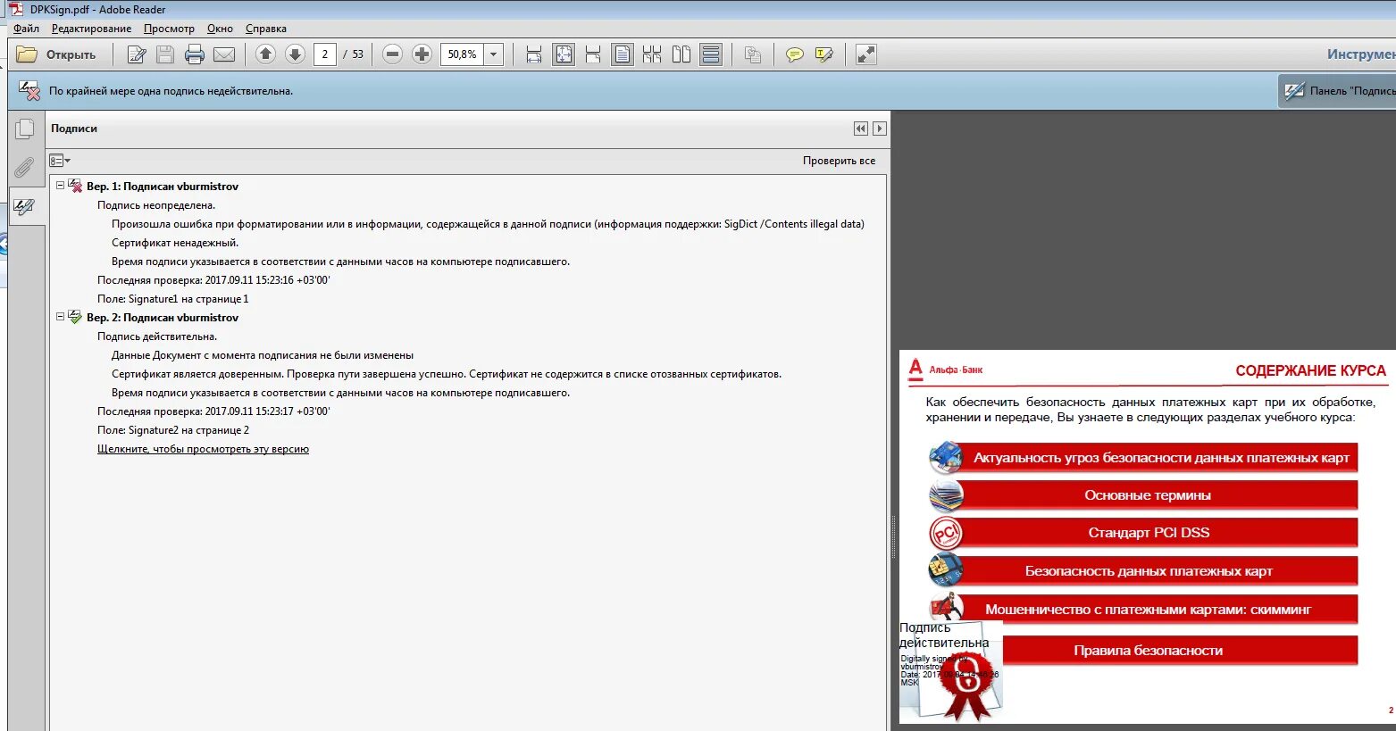Open the Файл menu
This screenshot has width=1396, height=731.
[26, 29]
